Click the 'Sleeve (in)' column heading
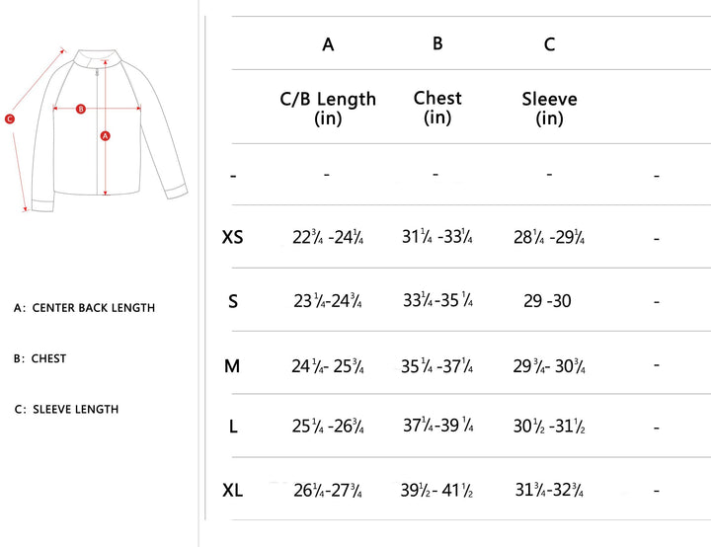The image size is (711, 547). tap(549, 109)
